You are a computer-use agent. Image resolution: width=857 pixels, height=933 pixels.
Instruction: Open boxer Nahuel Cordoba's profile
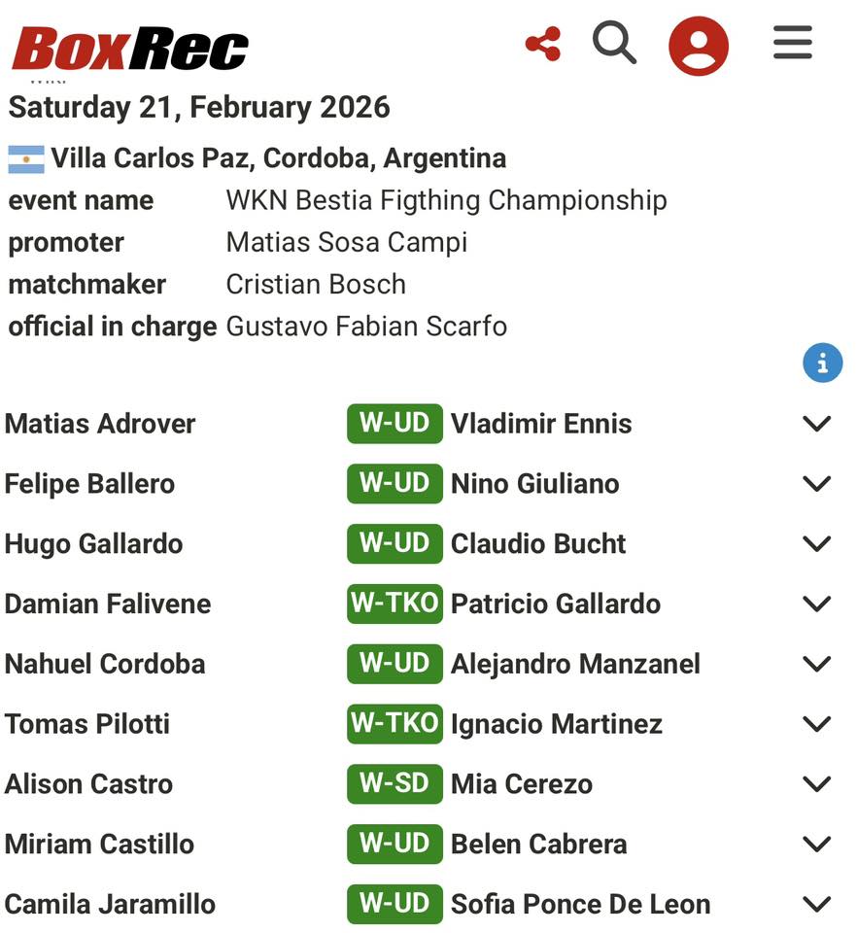105,664
